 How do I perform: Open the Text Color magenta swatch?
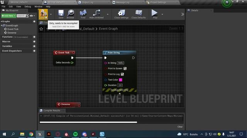(120, 80)
